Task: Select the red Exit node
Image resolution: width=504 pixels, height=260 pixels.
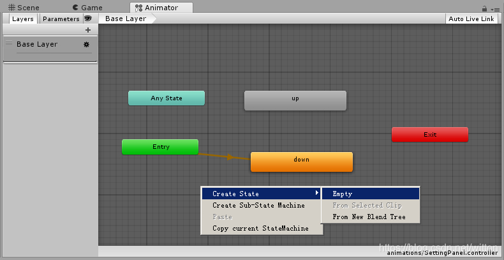Action: click(430, 135)
